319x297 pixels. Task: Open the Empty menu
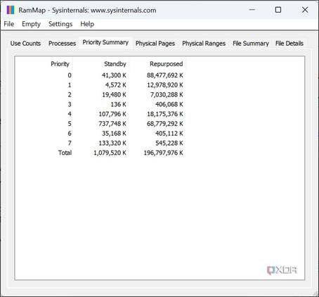(x=31, y=24)
